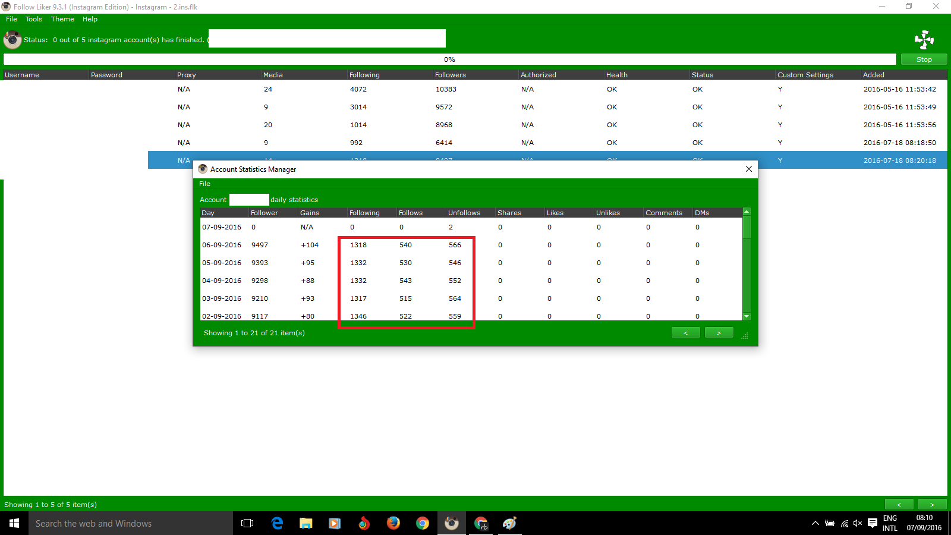Click the statistics list scrollbar down arrow
Screen dimensions: 951x535
[x=747, y=317]
